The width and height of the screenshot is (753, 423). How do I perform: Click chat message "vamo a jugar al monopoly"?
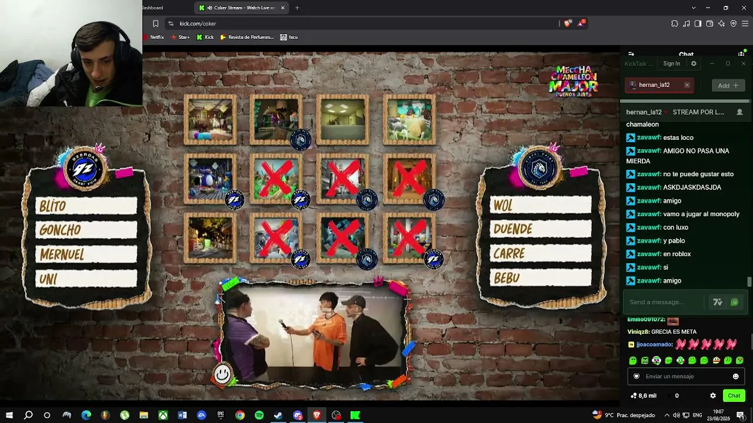point(701,214)
